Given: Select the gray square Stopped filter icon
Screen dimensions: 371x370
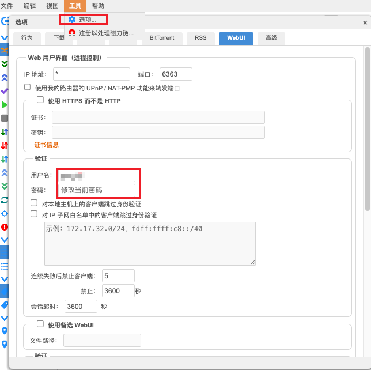Looking at the screenshot, I should 5,118.
